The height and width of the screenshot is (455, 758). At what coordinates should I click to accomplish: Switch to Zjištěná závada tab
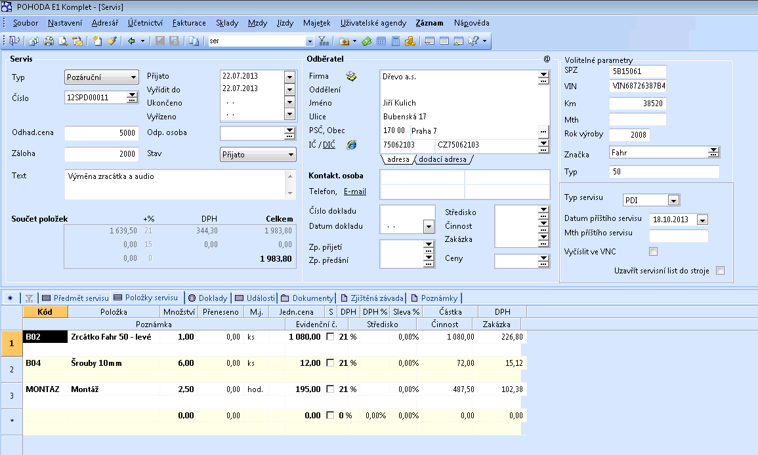pyautogui.click(x=371, y=298)
